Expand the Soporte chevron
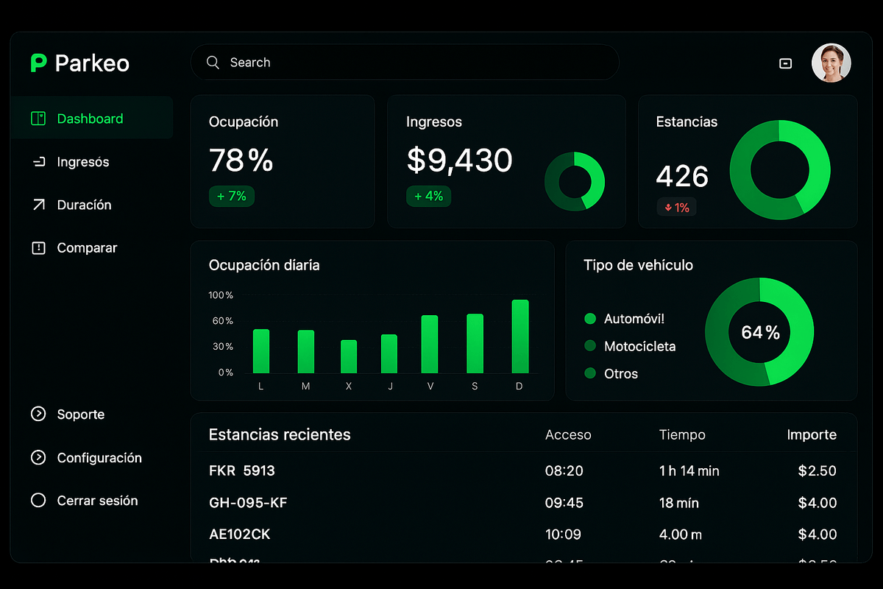This screenshot has height=589, width=883. (x=37, y=414)
